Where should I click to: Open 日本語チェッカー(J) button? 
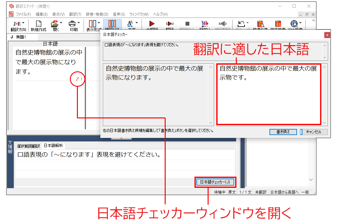coord(215,182)
